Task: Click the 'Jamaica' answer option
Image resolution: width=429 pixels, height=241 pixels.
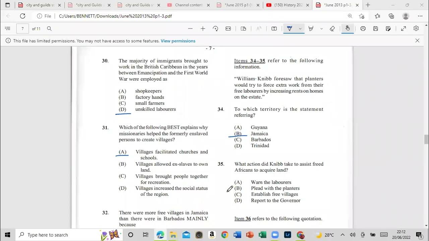Action: [x=259, y=134]
